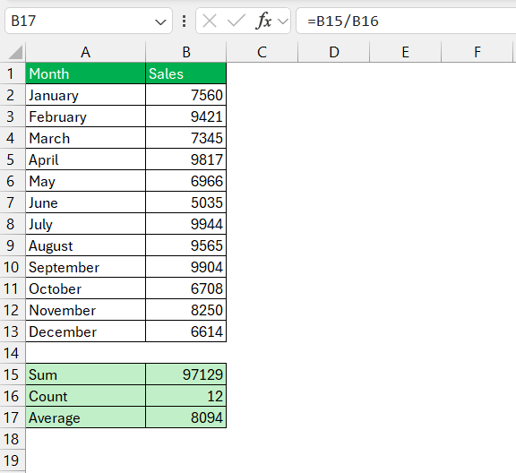Screen dimensions: 516x473
Task: Click the Cancel X icon in formula bar
Action: point(210,21)
